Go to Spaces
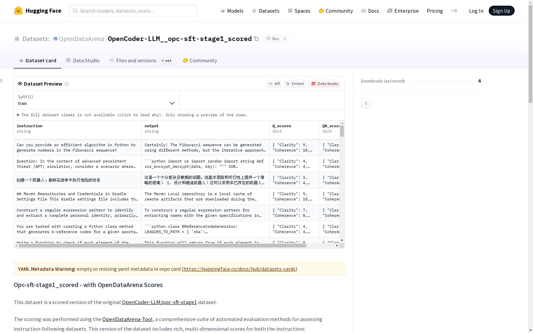The image size is (533, 333). coord(299,11)
